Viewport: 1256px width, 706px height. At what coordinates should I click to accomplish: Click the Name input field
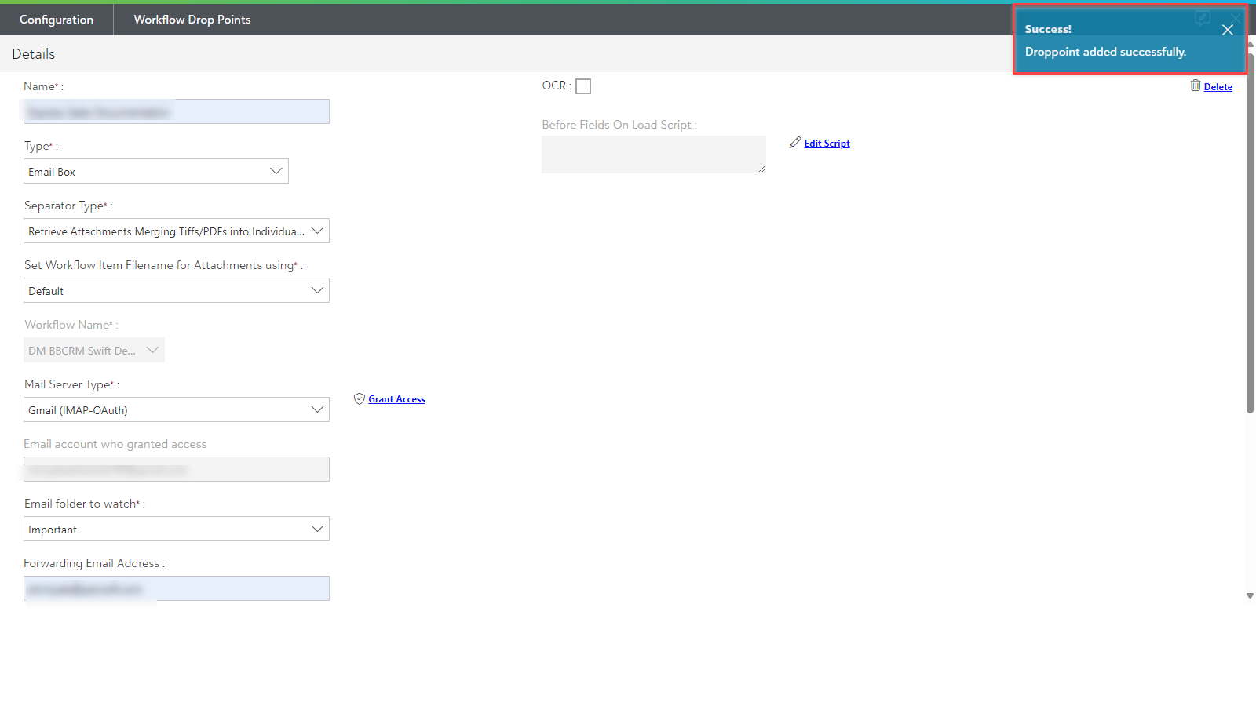click(x=177, y=111)
